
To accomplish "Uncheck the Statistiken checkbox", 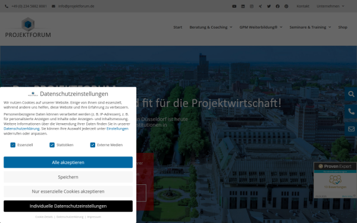I will (x=52, y=145).
